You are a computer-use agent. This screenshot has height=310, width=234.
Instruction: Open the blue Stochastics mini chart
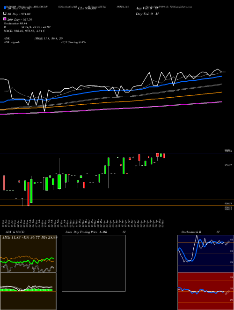205,254
